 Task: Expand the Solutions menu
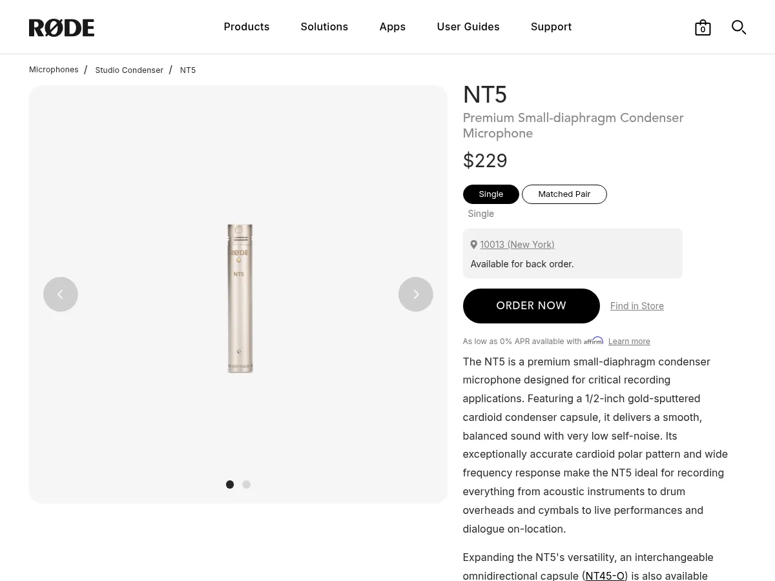point(324,26)
